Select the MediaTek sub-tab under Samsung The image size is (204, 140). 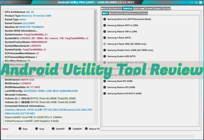[x=114, y=13]
